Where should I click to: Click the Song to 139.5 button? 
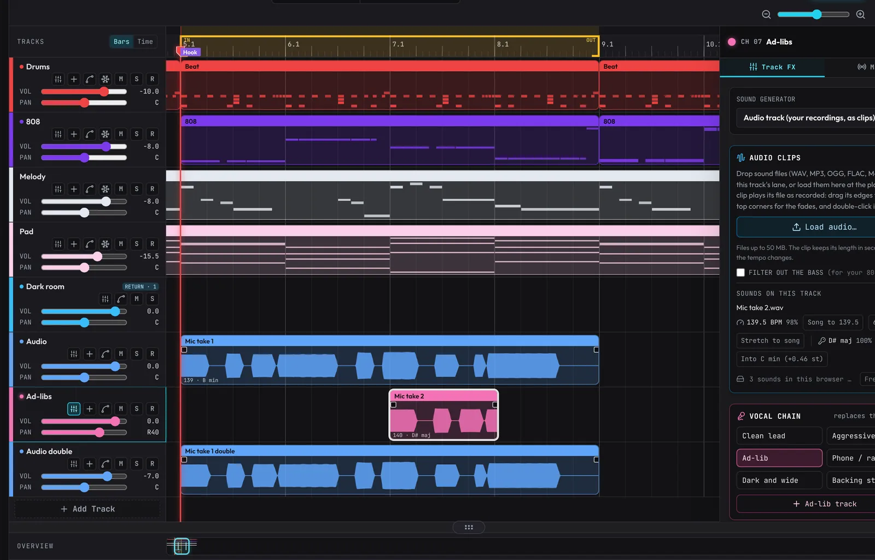[x=833, y=323]
